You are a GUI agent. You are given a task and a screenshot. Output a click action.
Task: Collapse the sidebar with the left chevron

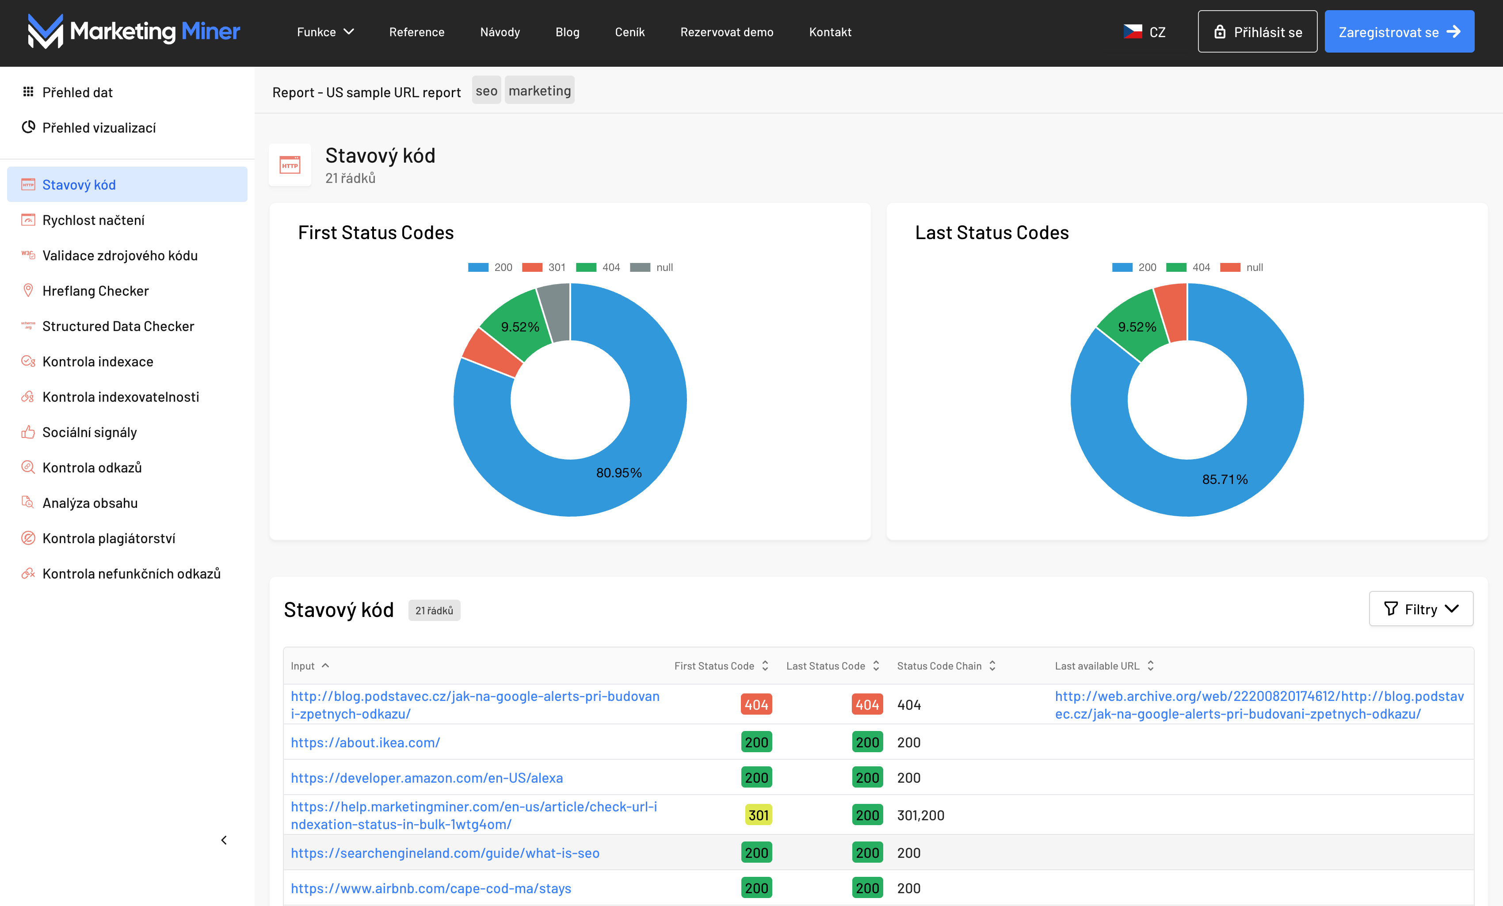click(x=224, y=840)
